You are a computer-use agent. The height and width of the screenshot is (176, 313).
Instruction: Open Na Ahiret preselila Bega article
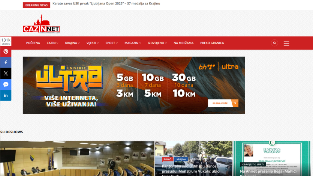click(268, 172)
